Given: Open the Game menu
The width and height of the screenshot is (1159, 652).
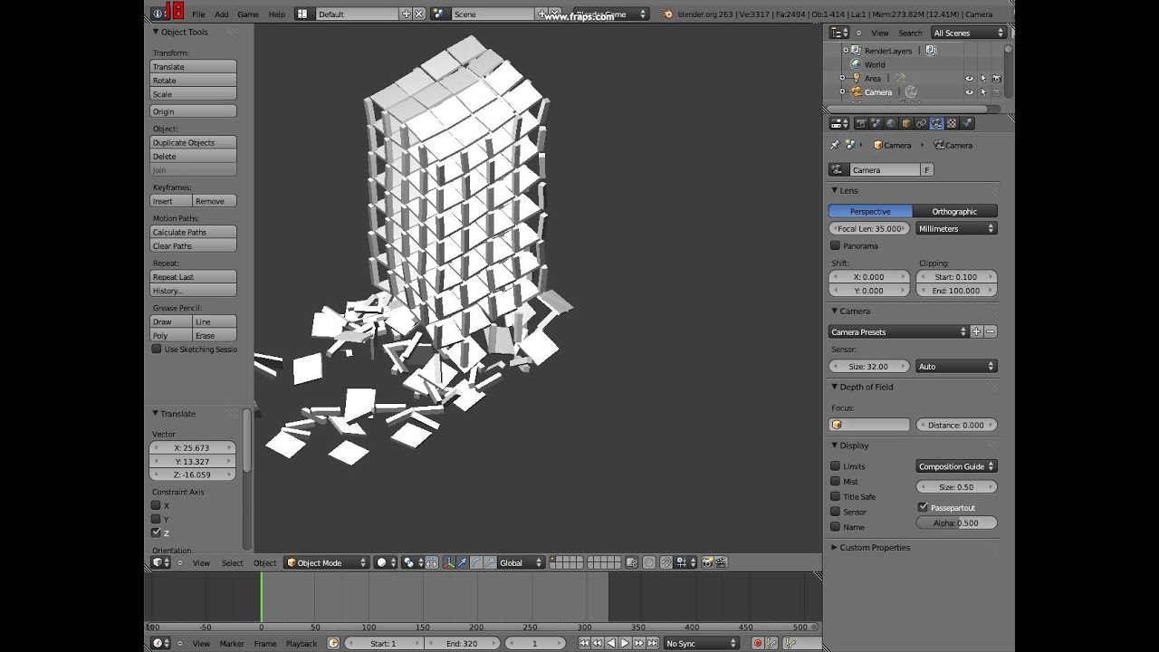Looking at the screenshot, I should click(247, 14).
